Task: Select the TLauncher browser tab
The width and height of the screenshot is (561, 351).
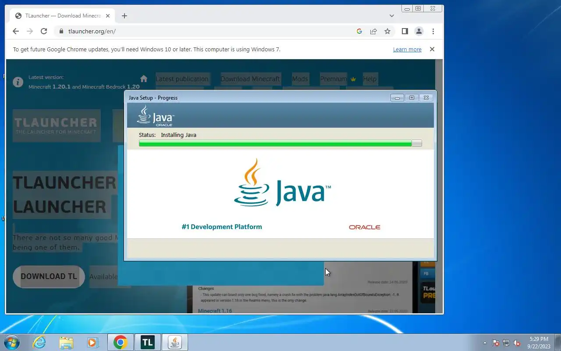Action: tap(61, 16)
